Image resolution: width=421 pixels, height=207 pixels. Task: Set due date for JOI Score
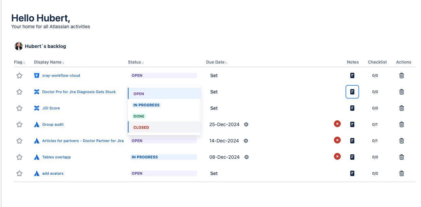click(214, 108)
